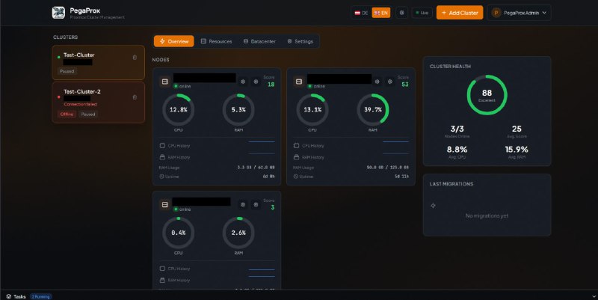Open the PegaProx Admin user dropdown
598x300 pixels.
tap(519, 13)
